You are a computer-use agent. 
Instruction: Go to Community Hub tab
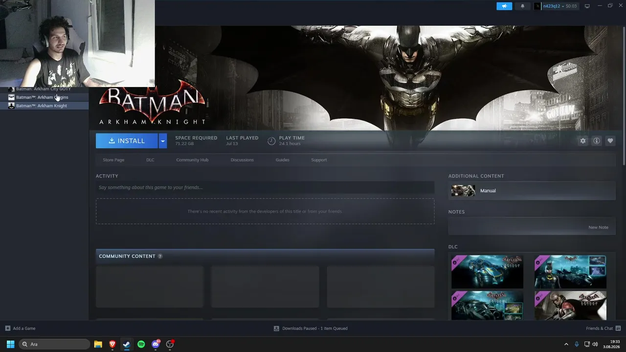192,160
